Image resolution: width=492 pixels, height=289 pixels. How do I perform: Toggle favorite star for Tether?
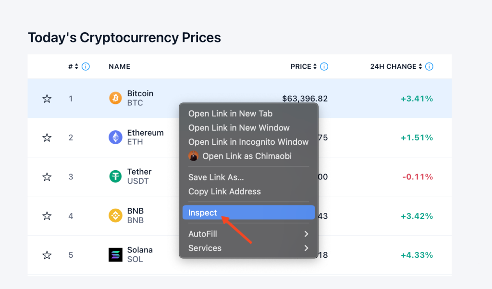point(47,177)
